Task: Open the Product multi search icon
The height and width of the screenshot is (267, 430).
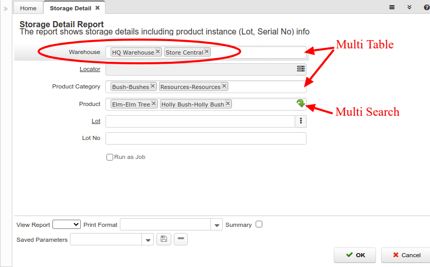Action: [x=301, y=104]
